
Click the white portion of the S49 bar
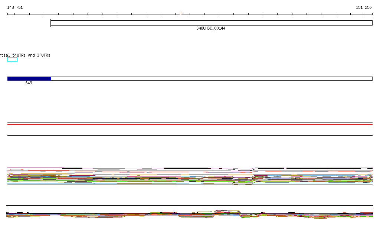coord(211,78)
